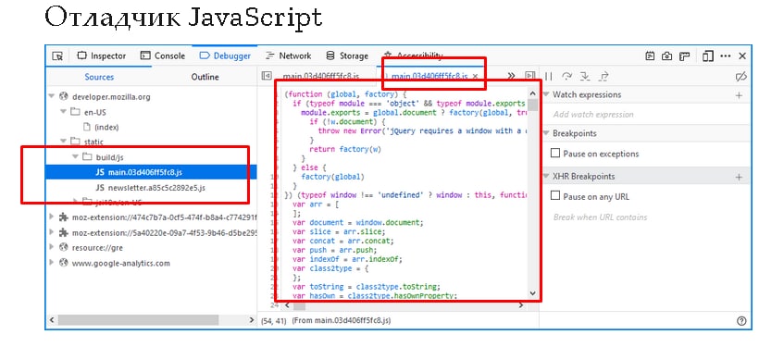The image size is (784, 347).
Task: Collapse the static folder
Action: point(64,142)
